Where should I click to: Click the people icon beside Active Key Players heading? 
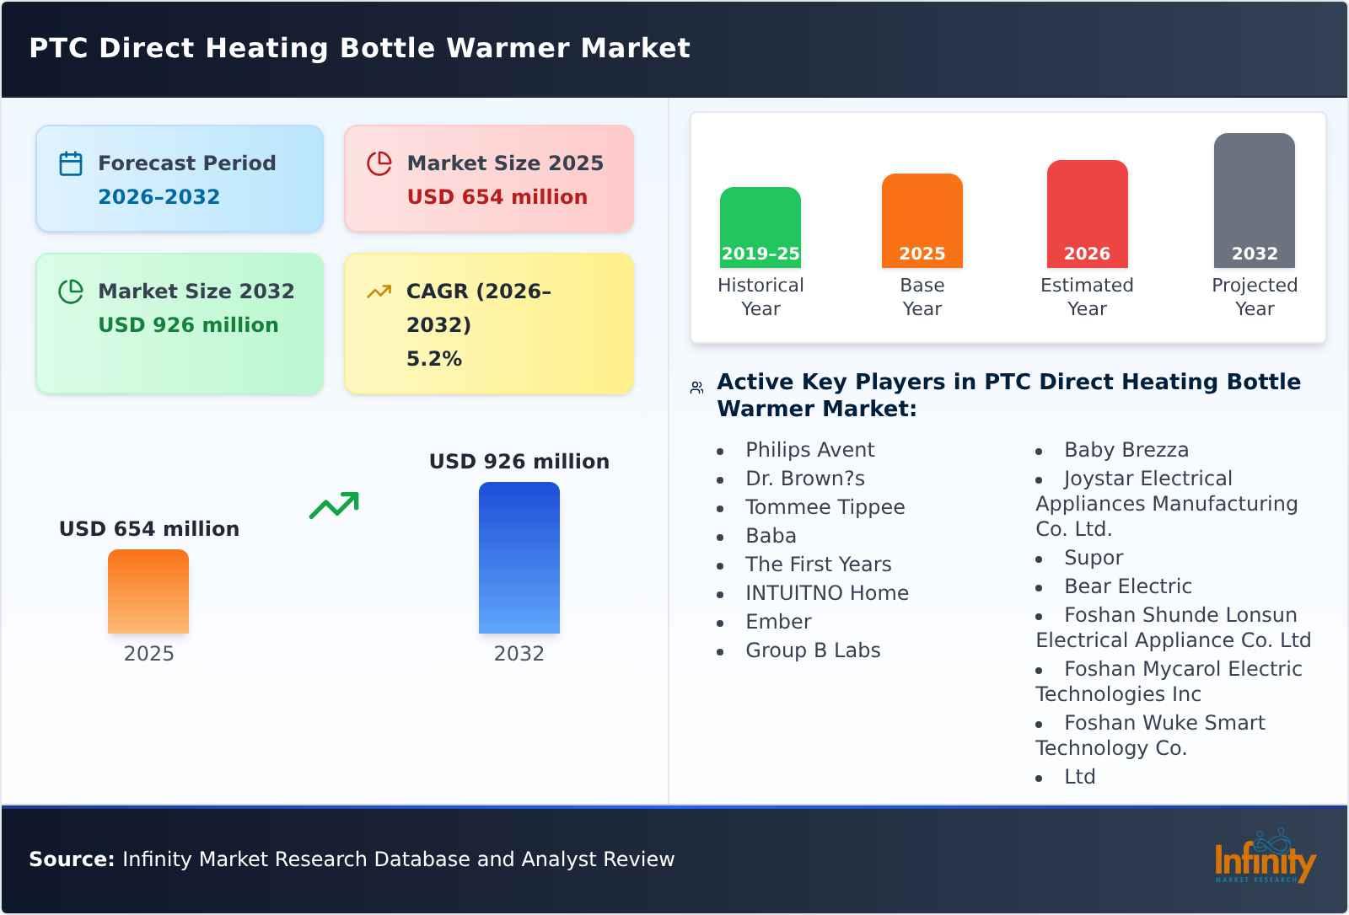pos(696,386)
